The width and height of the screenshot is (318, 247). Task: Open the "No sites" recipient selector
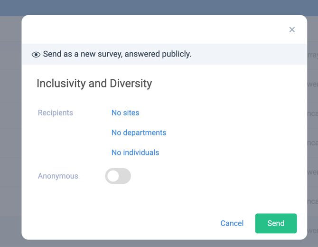[x=125, y=113]
